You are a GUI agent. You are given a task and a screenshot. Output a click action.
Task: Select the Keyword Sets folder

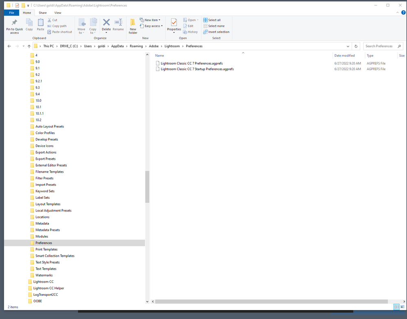[45, 191]
